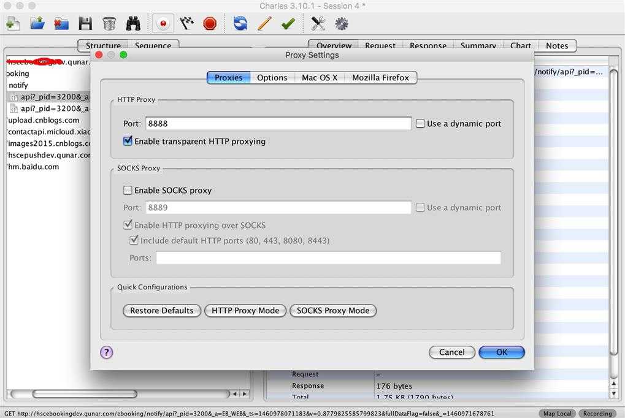Uncheck Enable transparent HTTP proxying
The width and height of the screenshot is (625, 418).
click(128, 141)
